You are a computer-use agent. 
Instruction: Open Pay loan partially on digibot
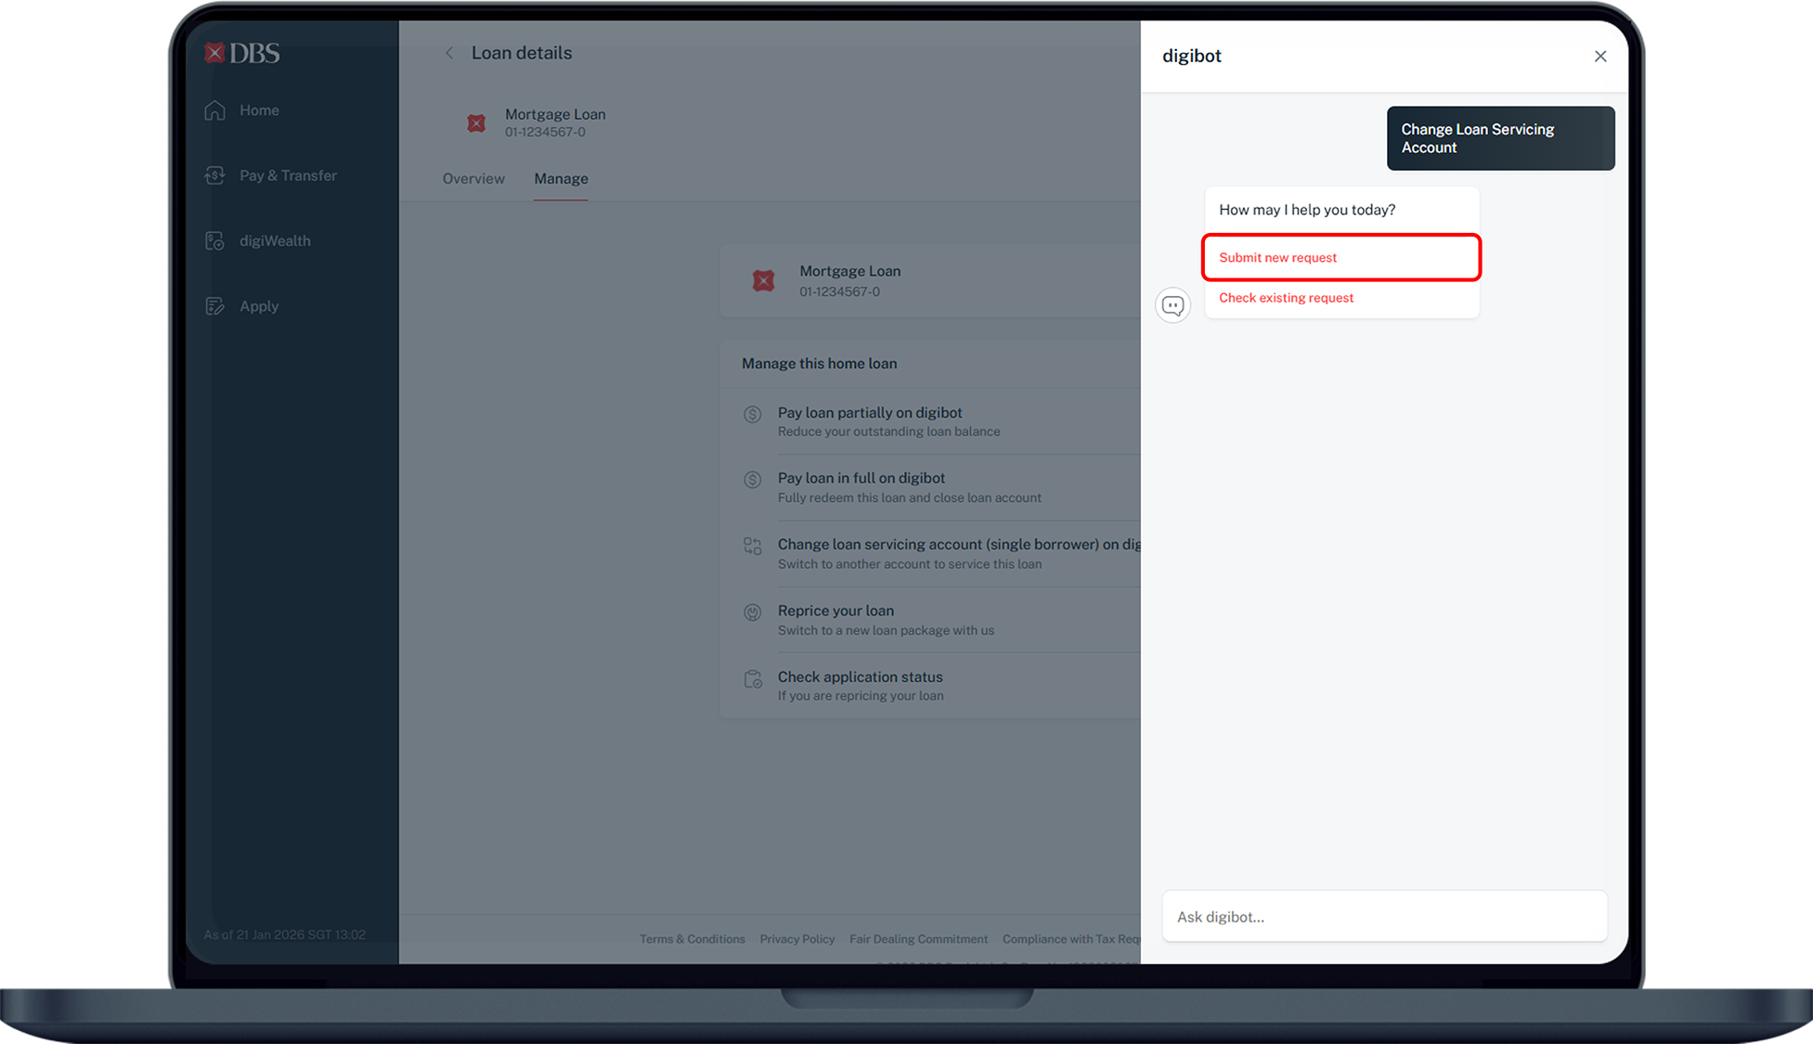click(x=869, y=413)
